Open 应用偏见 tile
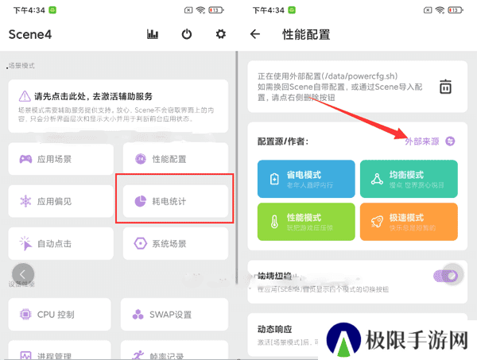477x360 pixels. (61, 201)
